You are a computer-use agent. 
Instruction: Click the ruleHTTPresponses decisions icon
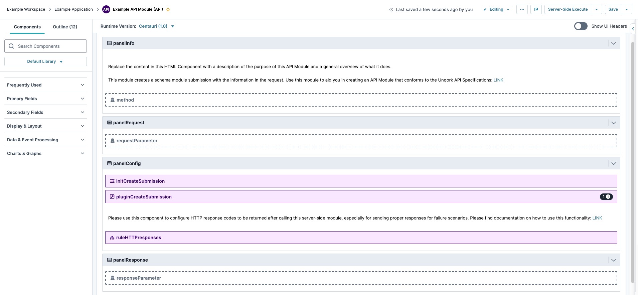click(112, 238)
